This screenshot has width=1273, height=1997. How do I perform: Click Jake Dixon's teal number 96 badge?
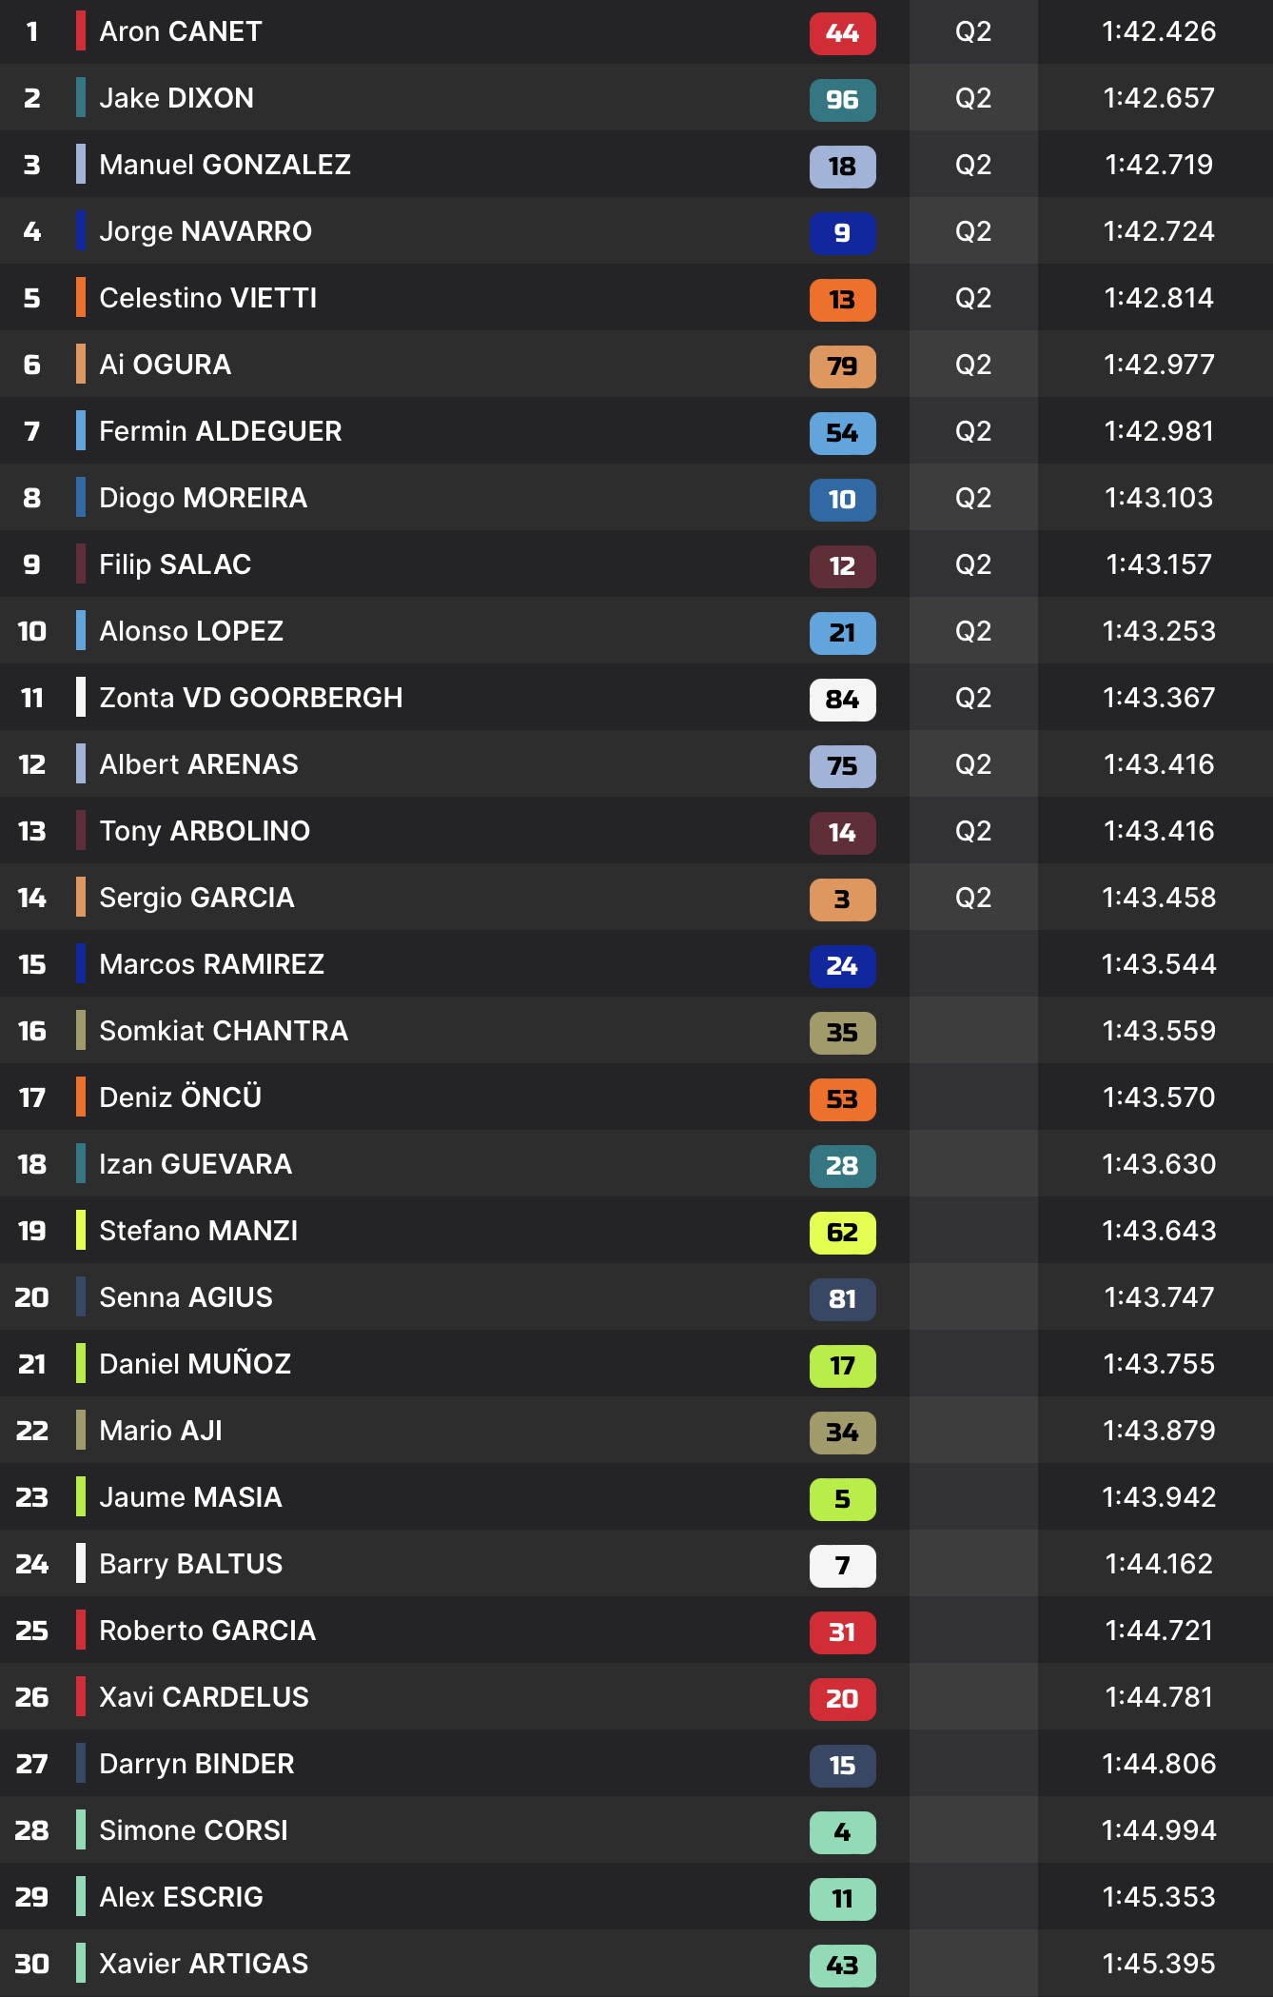pos(842,100)
